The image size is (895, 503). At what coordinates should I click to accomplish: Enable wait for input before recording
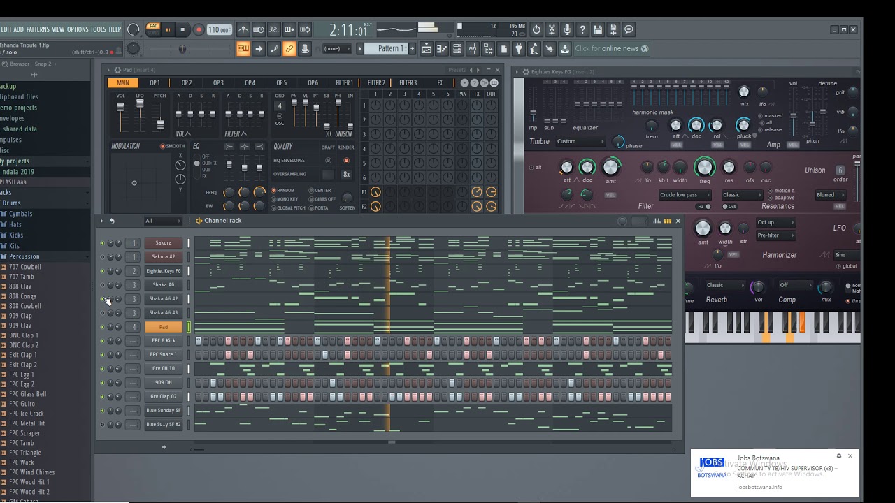[x=259, y=29]
